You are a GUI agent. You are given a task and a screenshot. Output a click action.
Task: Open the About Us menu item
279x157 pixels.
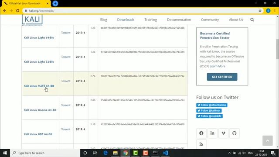tap(236, 20)
